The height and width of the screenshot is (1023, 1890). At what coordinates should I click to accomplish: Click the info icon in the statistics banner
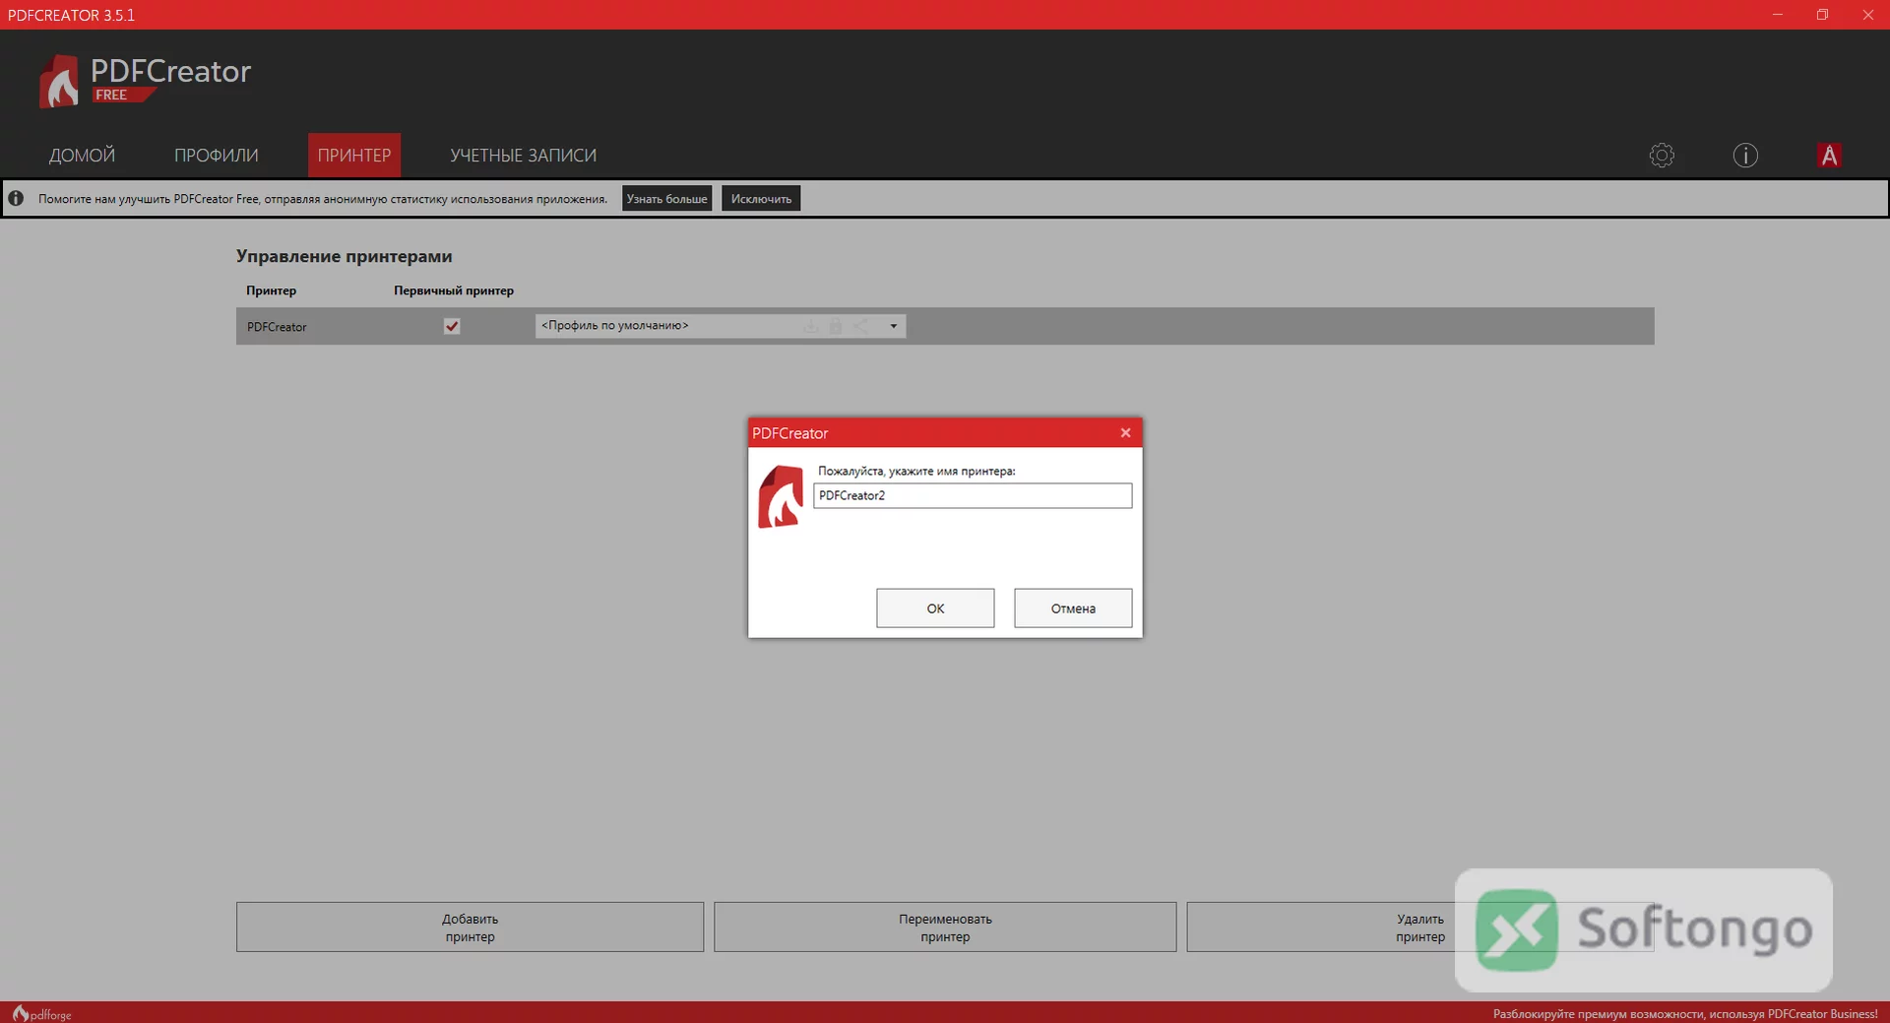[16, 199]
